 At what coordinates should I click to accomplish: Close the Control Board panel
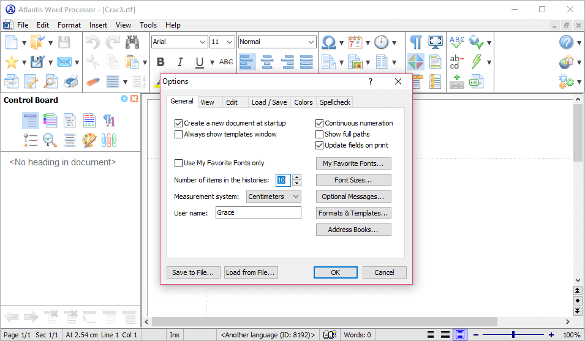[x=134, y=99]
